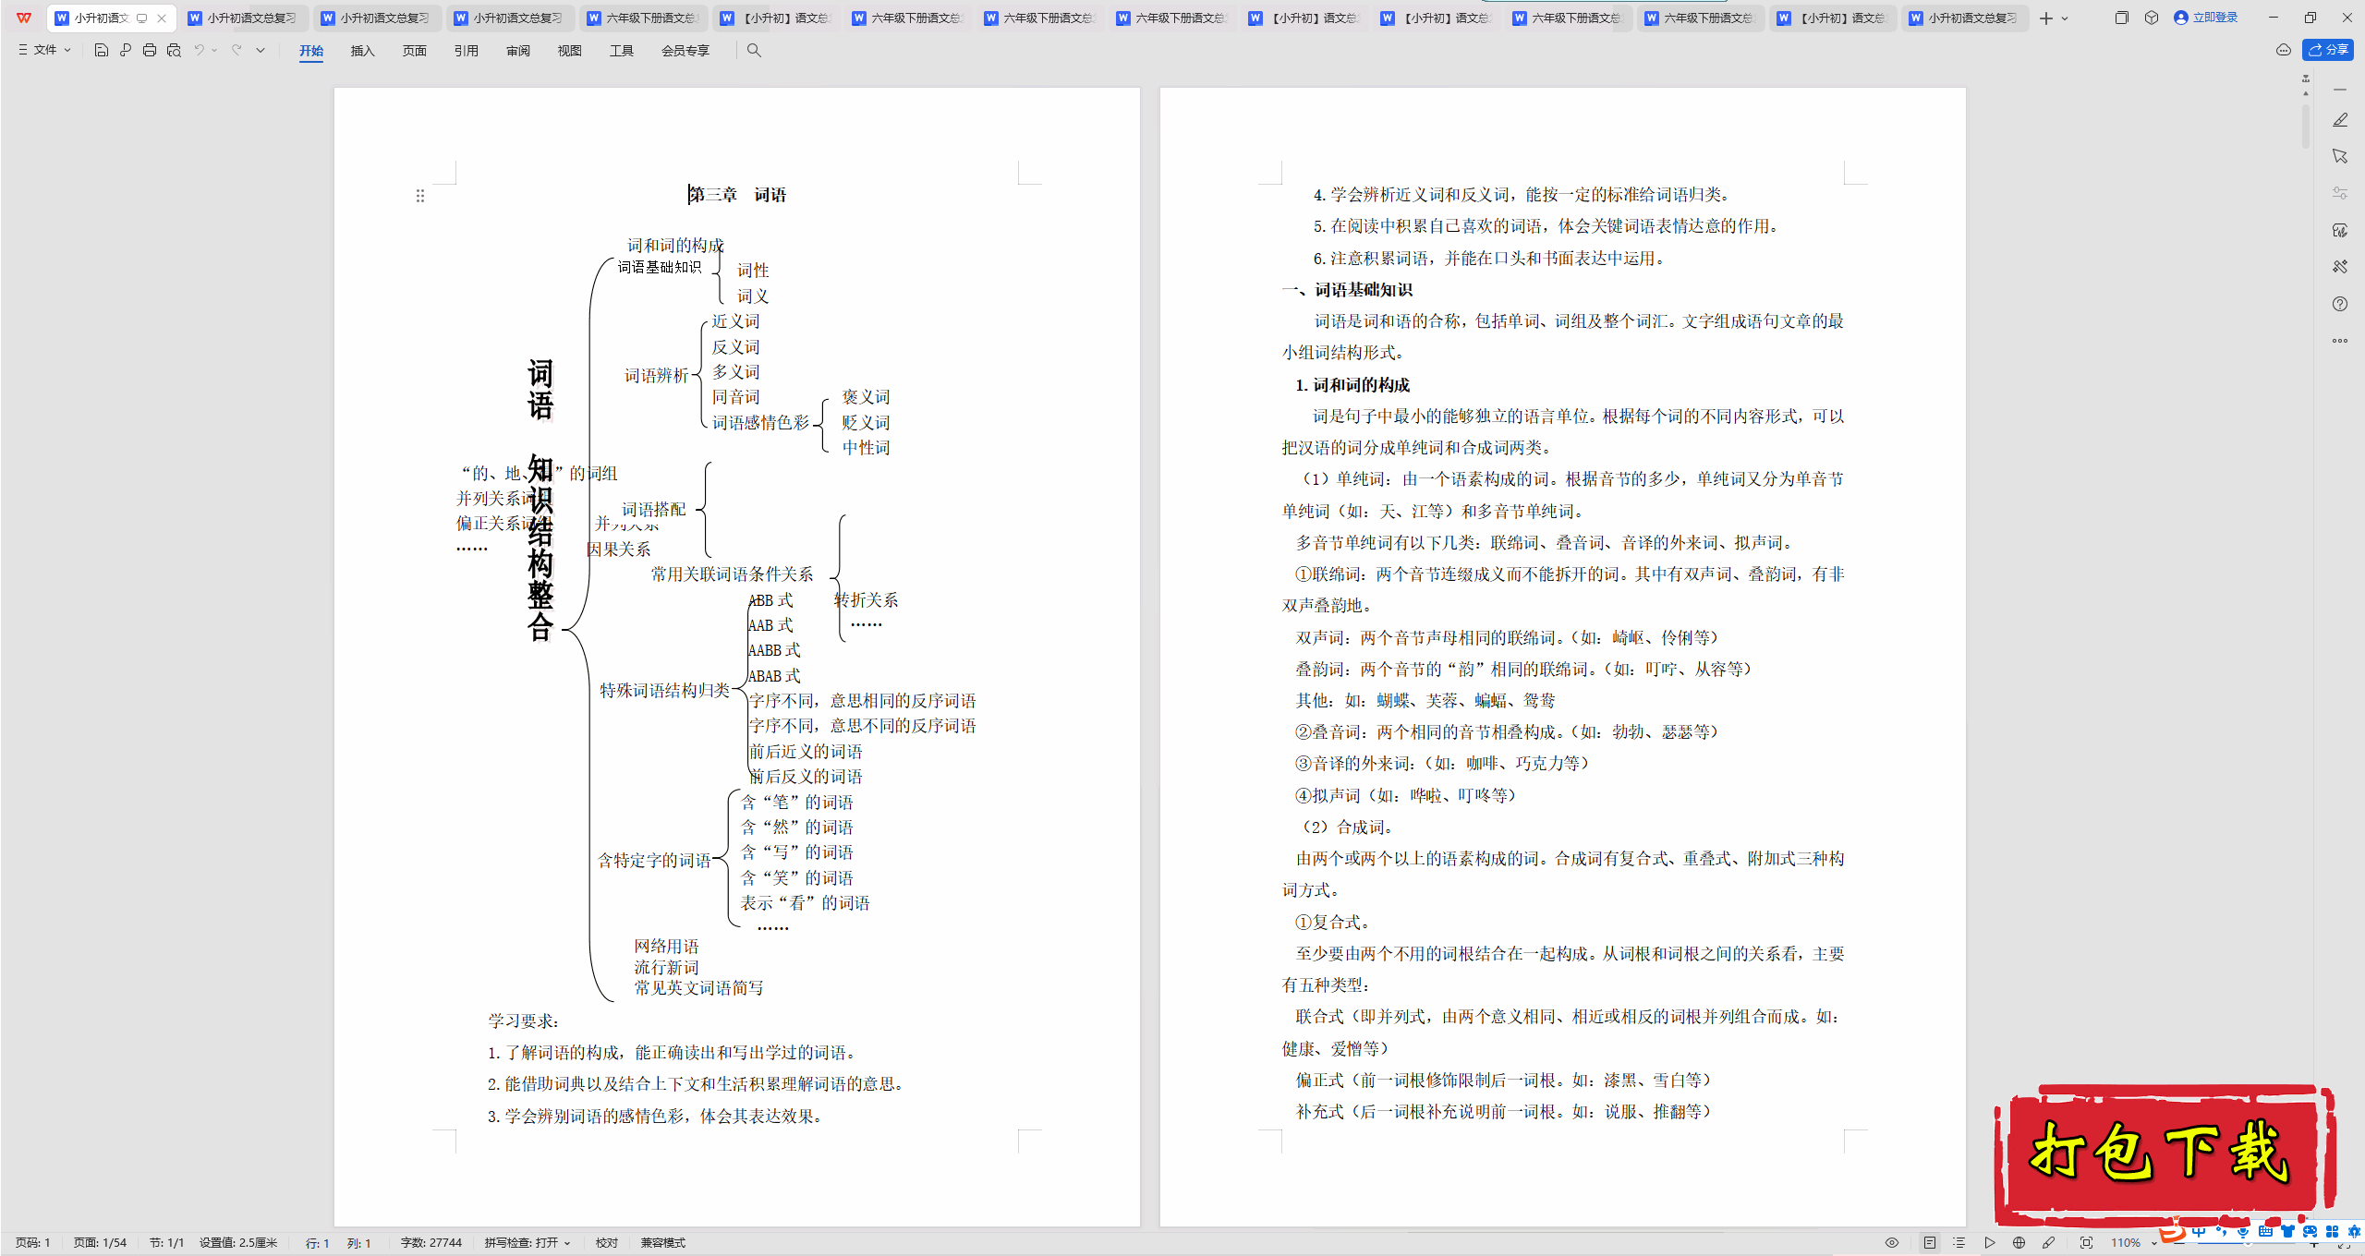Click 兼容模式 in the status bar
Image resolution: width=2365 pixels, height=1256 pixels.
pos(662,1243)
